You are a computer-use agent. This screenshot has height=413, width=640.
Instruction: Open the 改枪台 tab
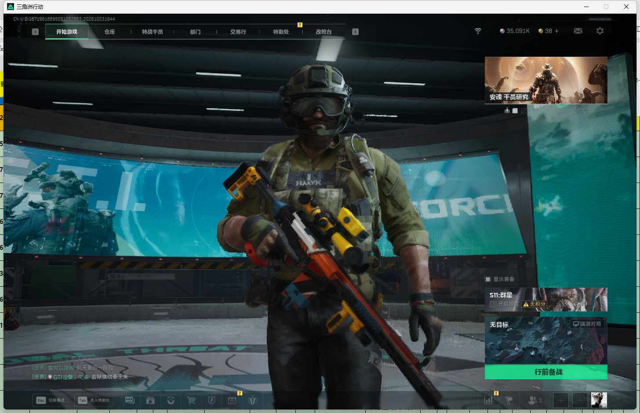[324, 32]
